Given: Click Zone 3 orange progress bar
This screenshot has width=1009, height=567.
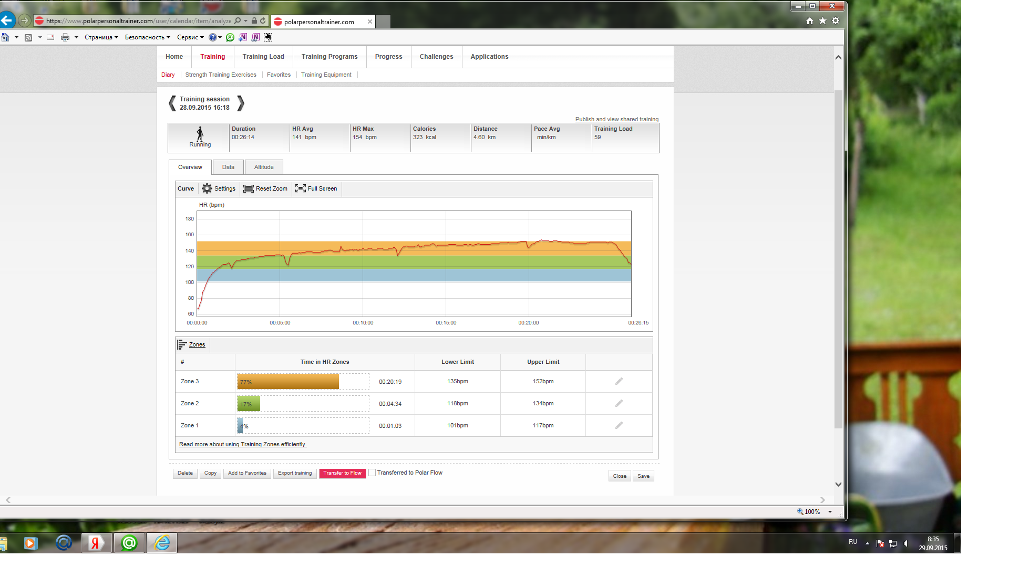Looking at the screenshot, I should coord(288,382).
